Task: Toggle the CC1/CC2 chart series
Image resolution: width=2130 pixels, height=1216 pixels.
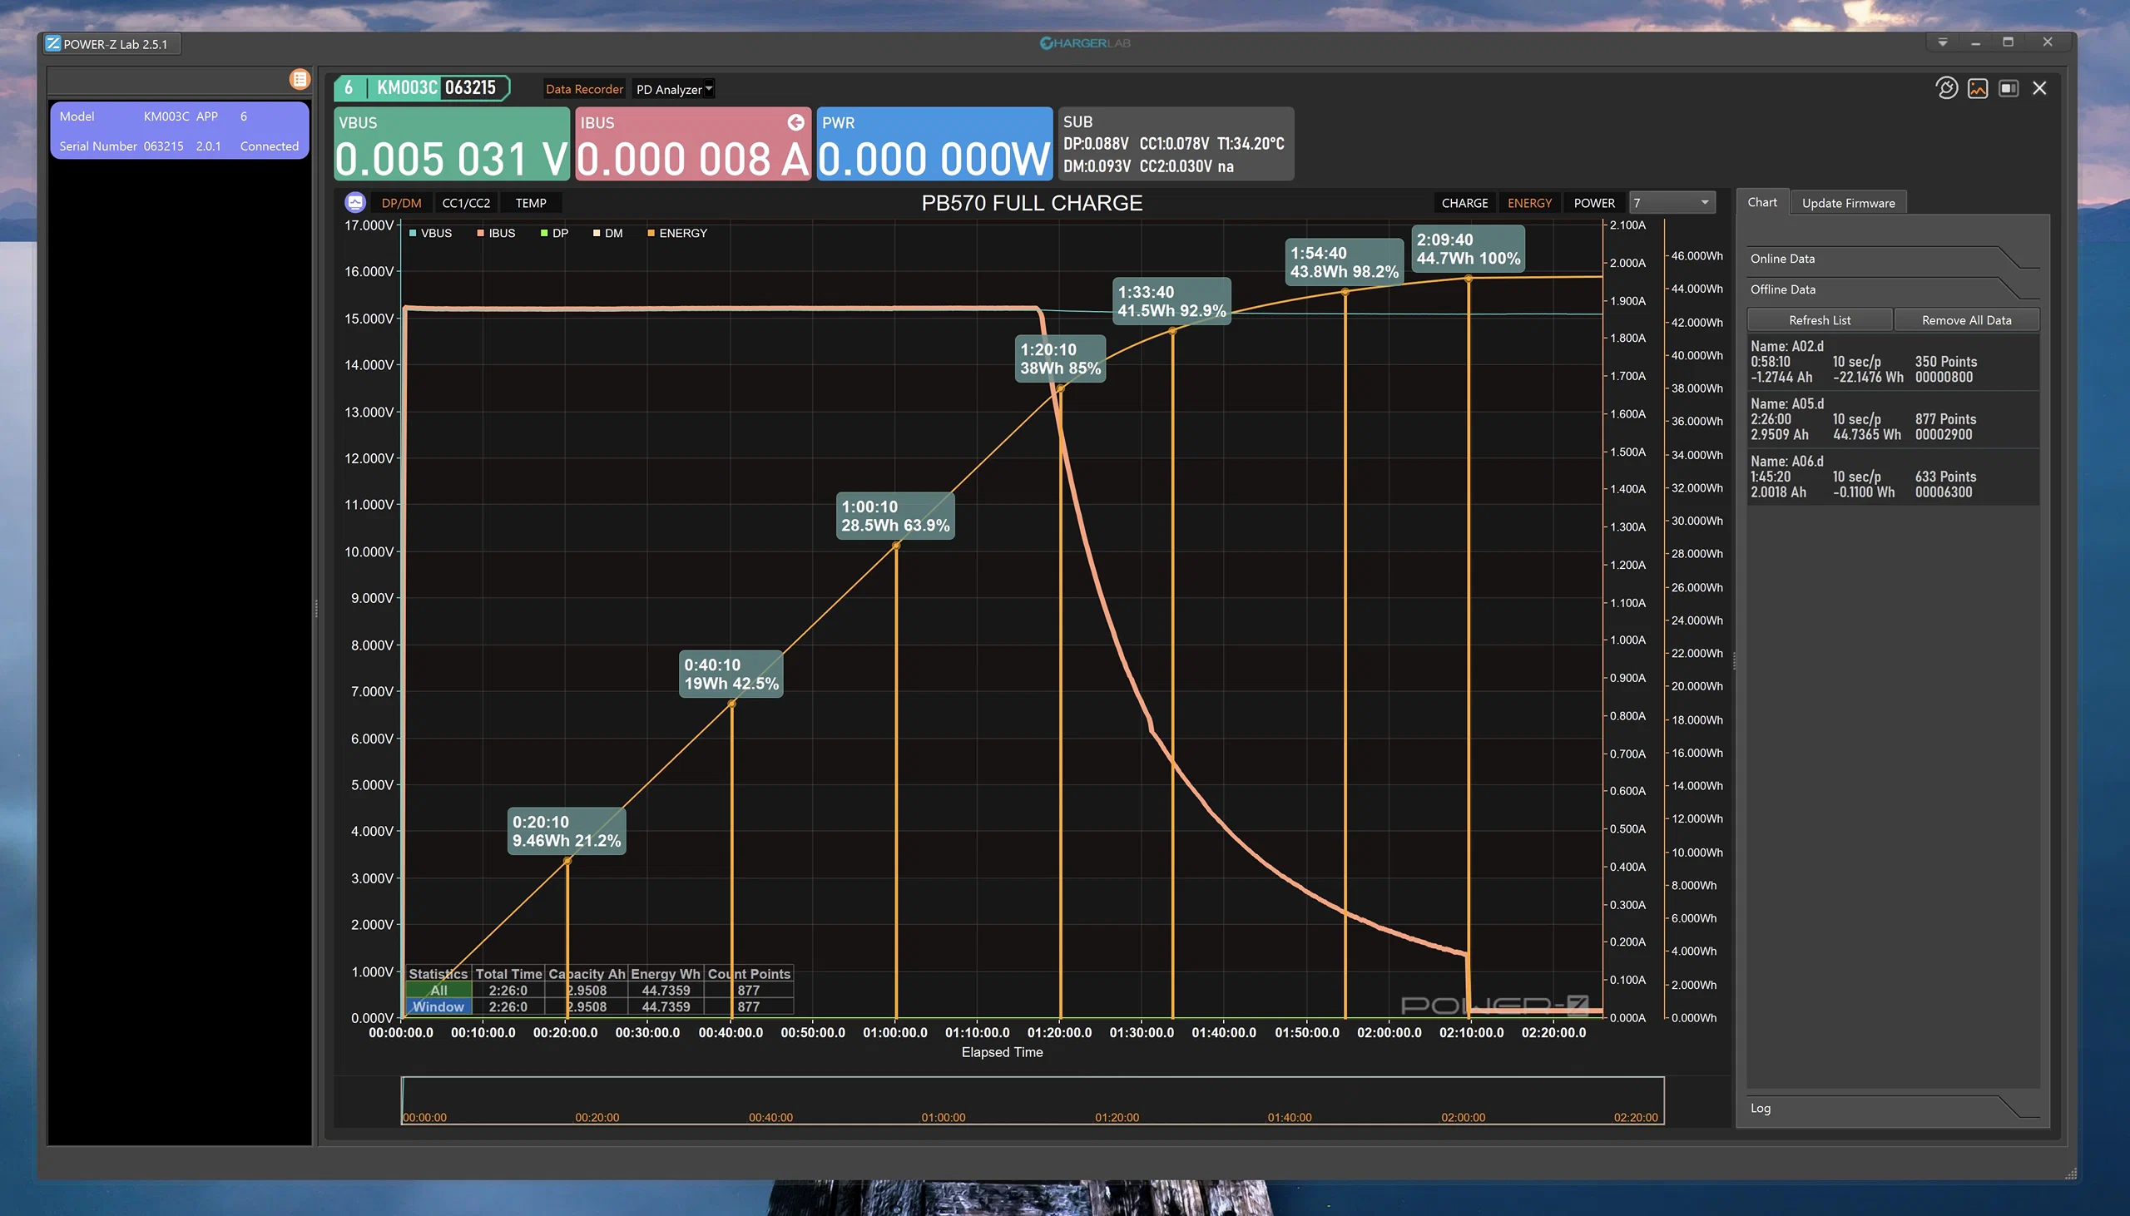Action: click(465, 203)
